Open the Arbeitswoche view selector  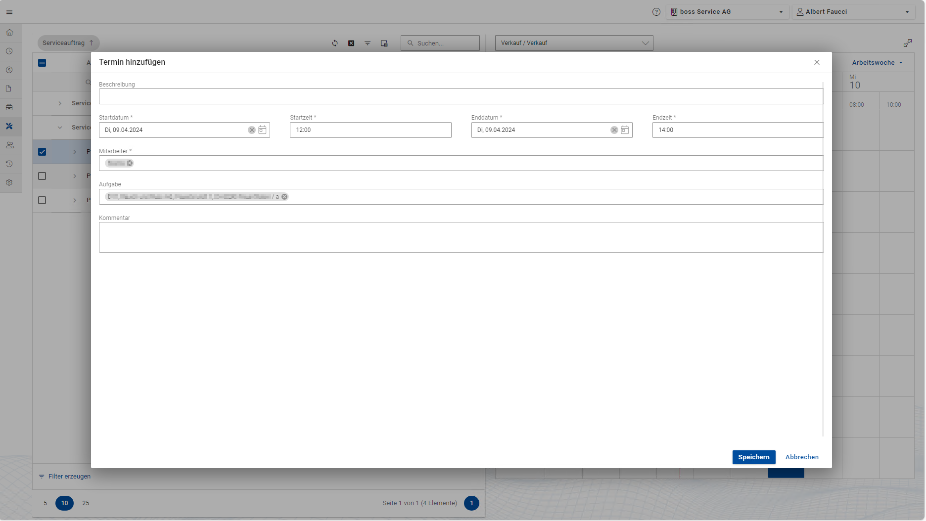click(x=877, y=63)
